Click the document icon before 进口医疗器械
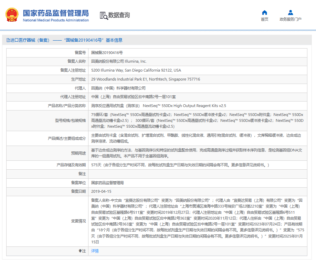This screenshot has height=264, width=316. click(8, 40)
